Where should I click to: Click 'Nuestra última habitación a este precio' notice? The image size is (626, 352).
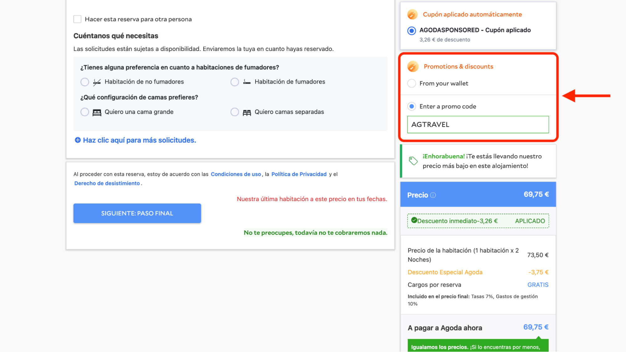point(312,199)
